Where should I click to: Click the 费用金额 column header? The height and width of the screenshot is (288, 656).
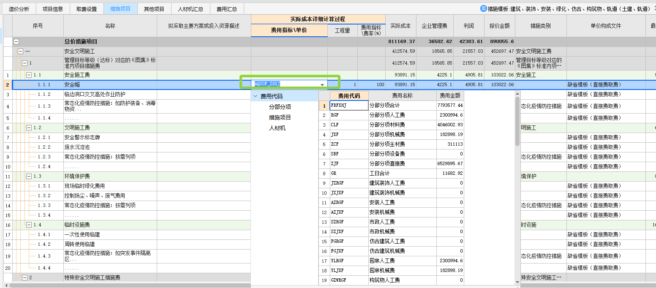(x=450, y=96)
